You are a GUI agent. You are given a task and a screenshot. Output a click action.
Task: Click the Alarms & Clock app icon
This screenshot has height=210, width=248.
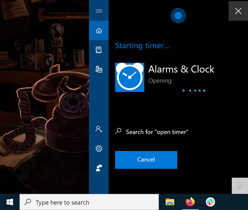[x=129, y=77]
